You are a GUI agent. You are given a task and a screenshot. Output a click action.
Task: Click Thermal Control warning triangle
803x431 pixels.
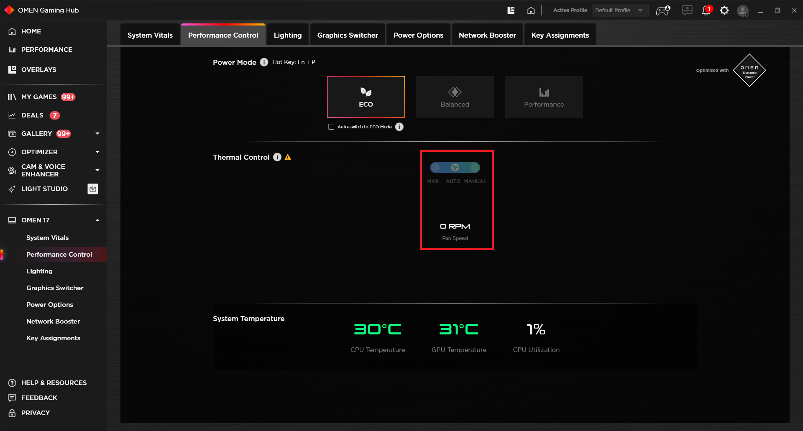pos(288,157)
